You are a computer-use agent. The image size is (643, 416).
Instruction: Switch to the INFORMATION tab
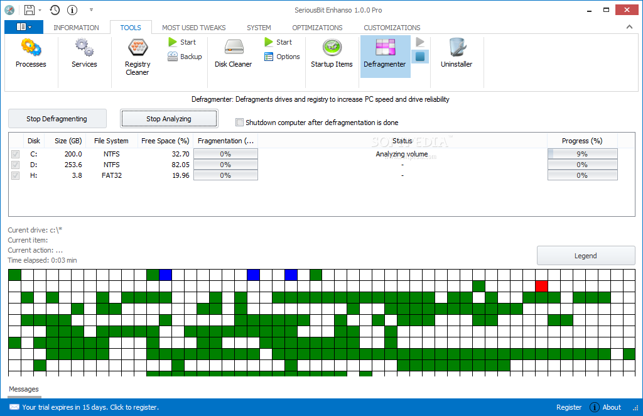(x=76, y=28)
